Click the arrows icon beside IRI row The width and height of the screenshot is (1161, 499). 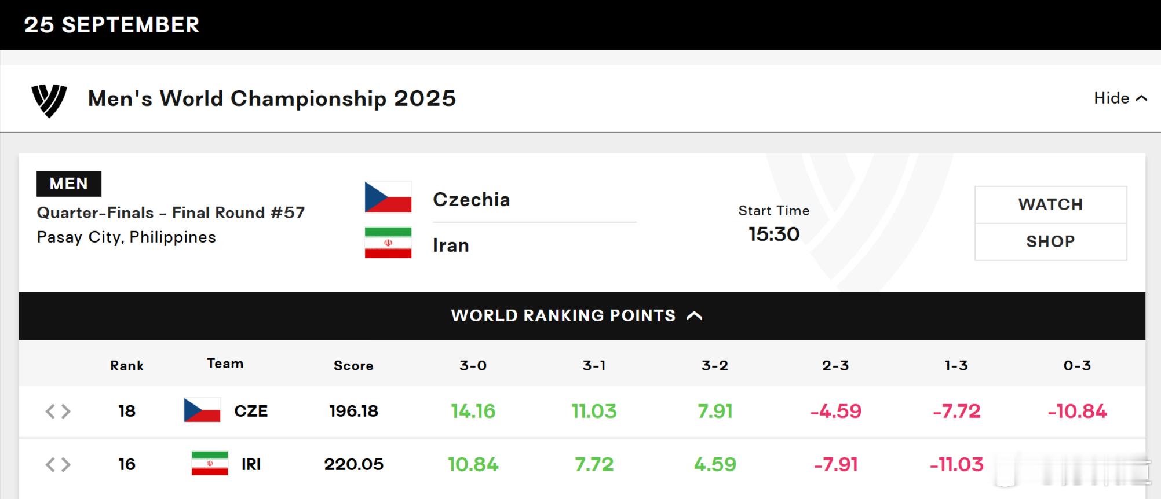(x=58, y=464)
